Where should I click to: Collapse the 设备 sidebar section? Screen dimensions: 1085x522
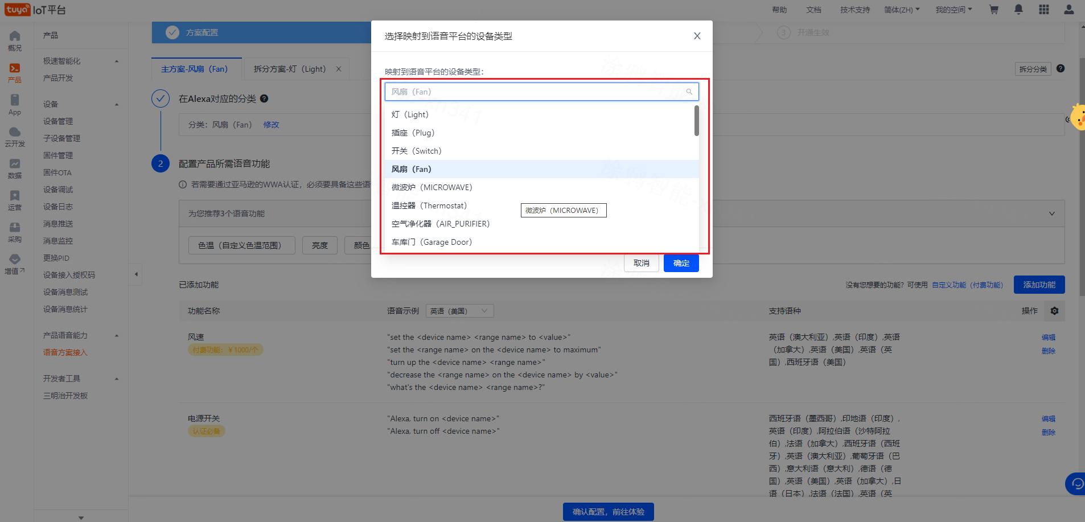117,104
